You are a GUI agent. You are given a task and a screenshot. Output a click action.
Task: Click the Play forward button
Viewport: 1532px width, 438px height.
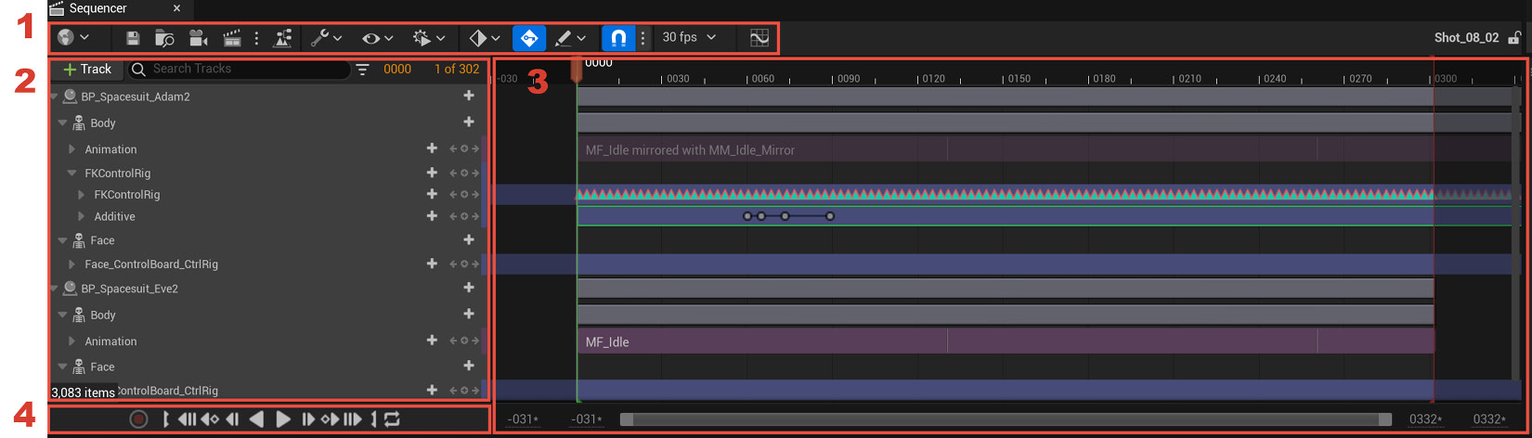click(x=283, y=419)
